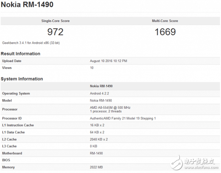This screenshot has height=173, width=221.
Task: Click the AuthenticAMD Family 21 processor ID
Action: pos(123,118)
